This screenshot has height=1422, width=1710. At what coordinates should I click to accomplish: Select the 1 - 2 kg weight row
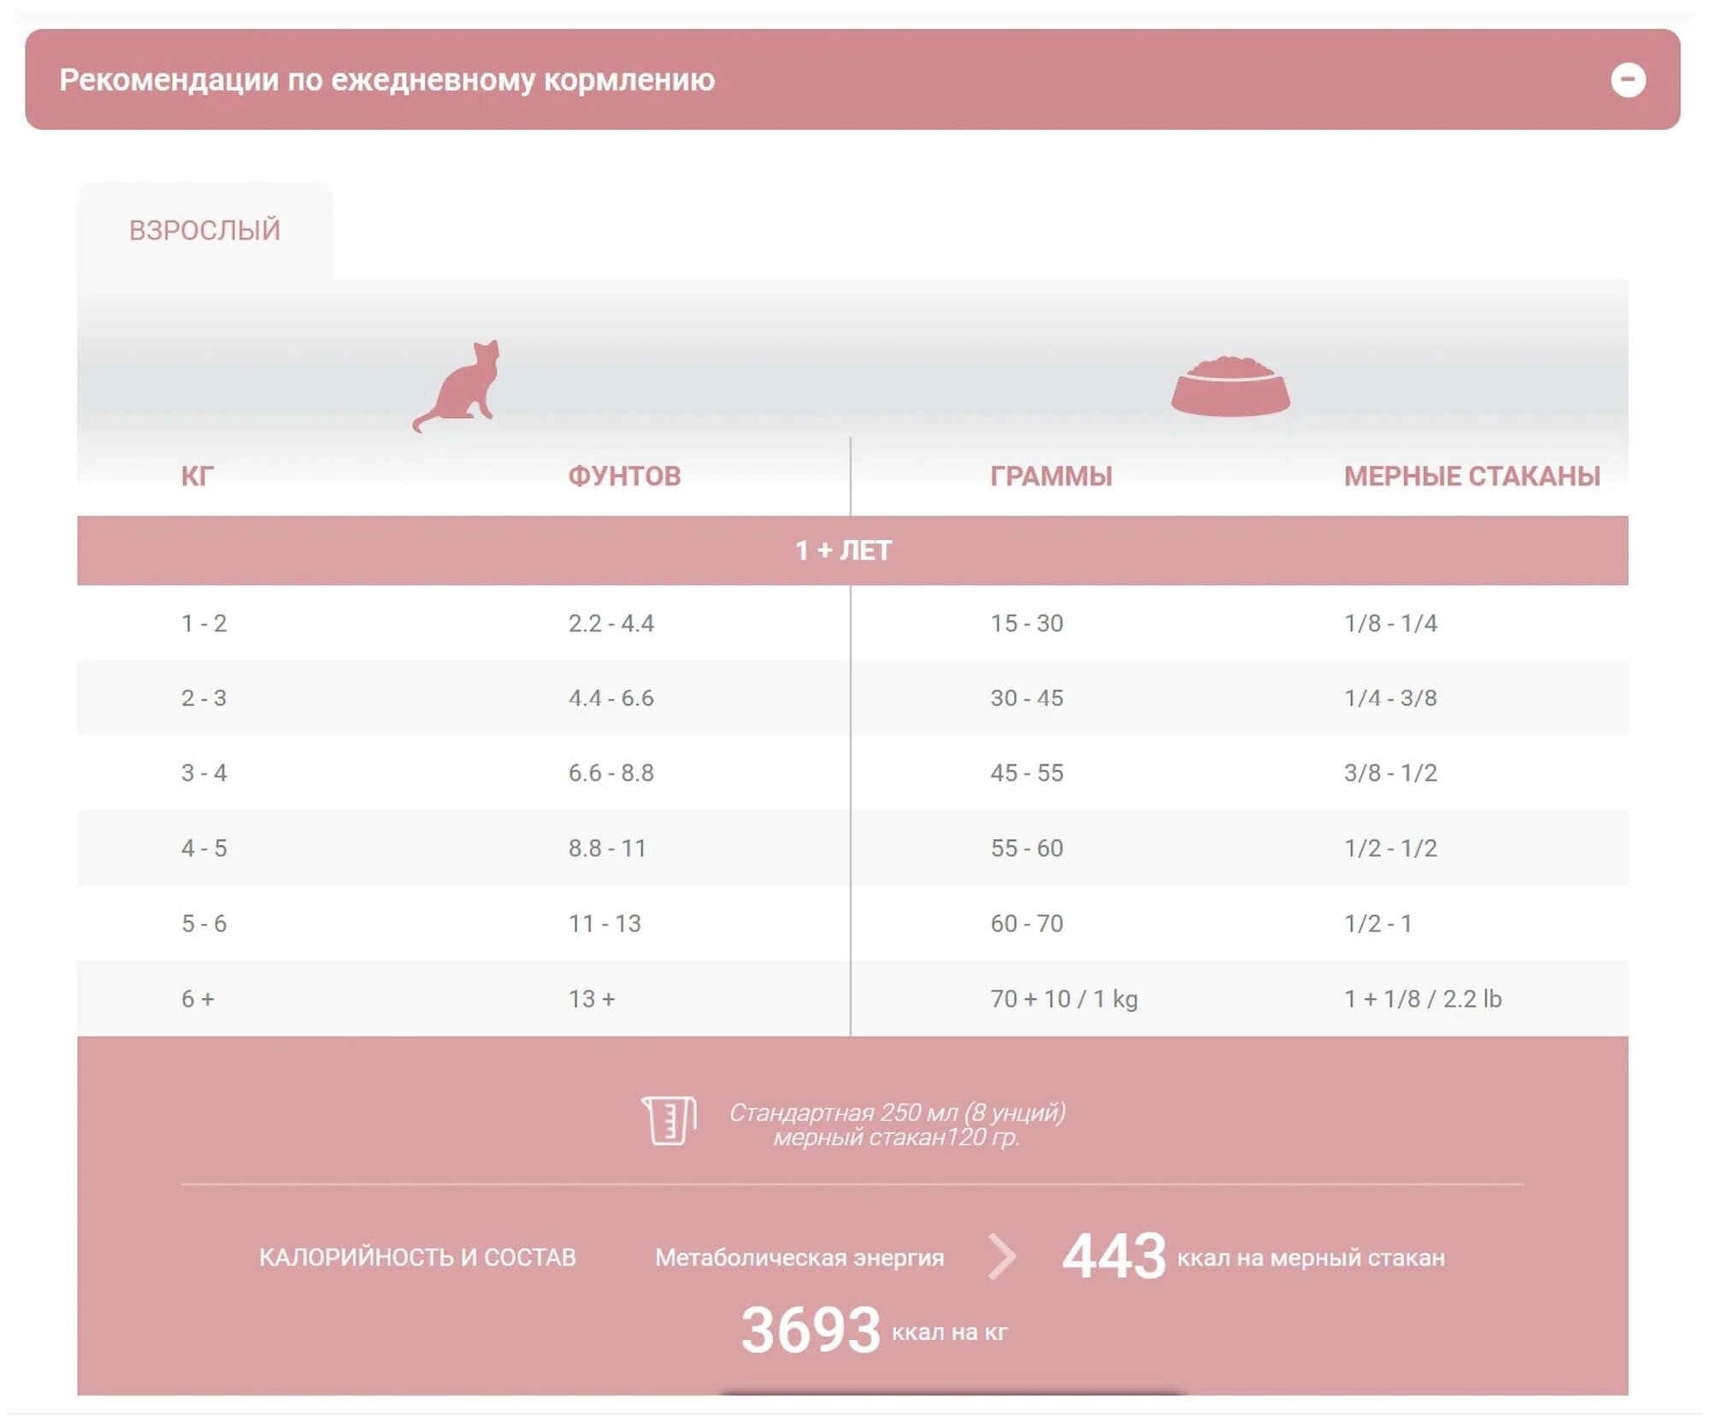click(852, 623)
